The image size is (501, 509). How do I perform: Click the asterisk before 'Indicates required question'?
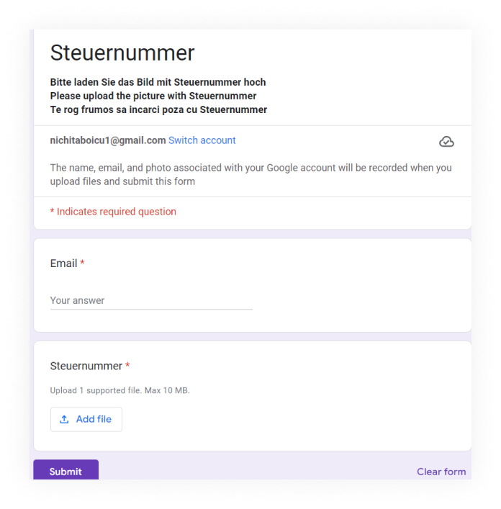pyautogui.click(x=52, y=212)
